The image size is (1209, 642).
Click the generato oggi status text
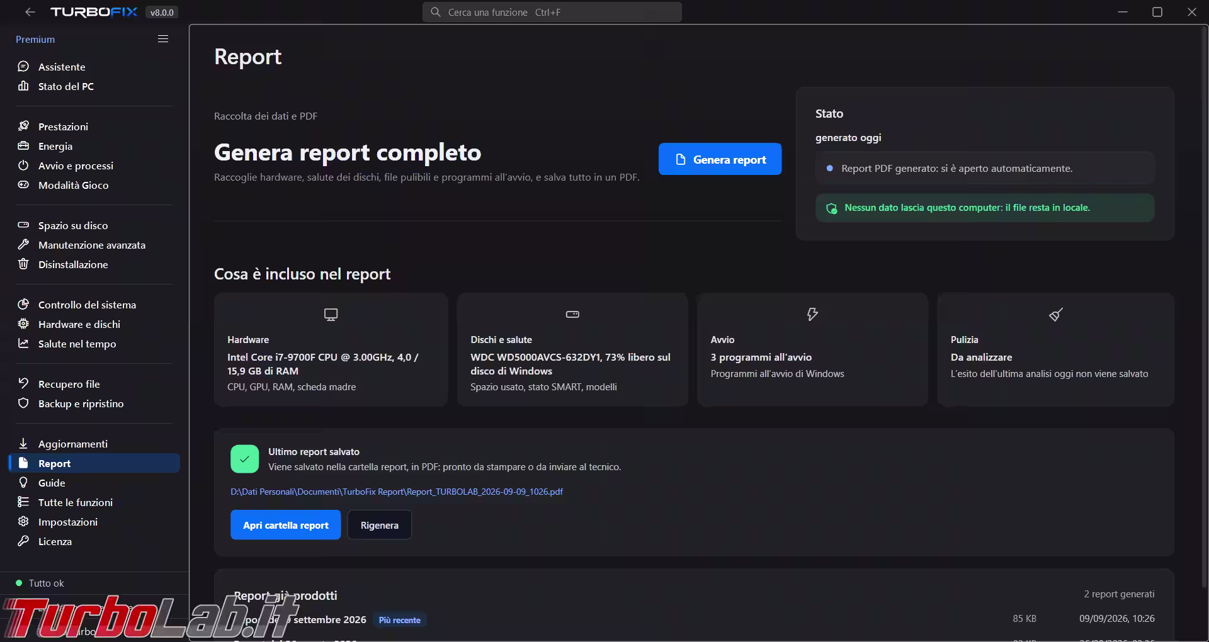[848, 138]
